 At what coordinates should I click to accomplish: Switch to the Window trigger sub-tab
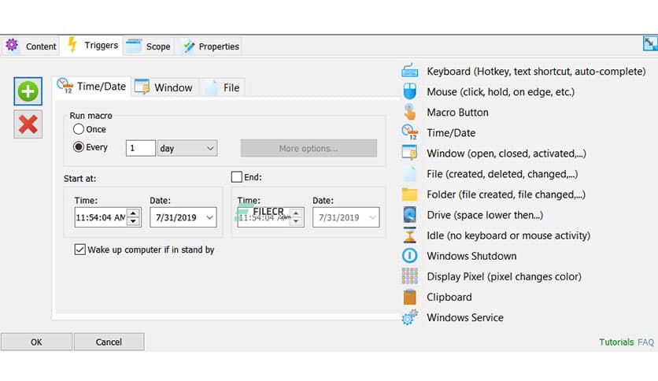pos(164,87)
